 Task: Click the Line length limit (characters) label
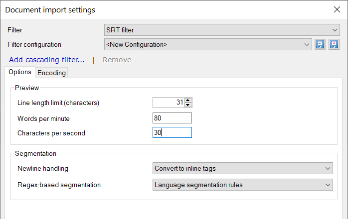tap(58, 103)
